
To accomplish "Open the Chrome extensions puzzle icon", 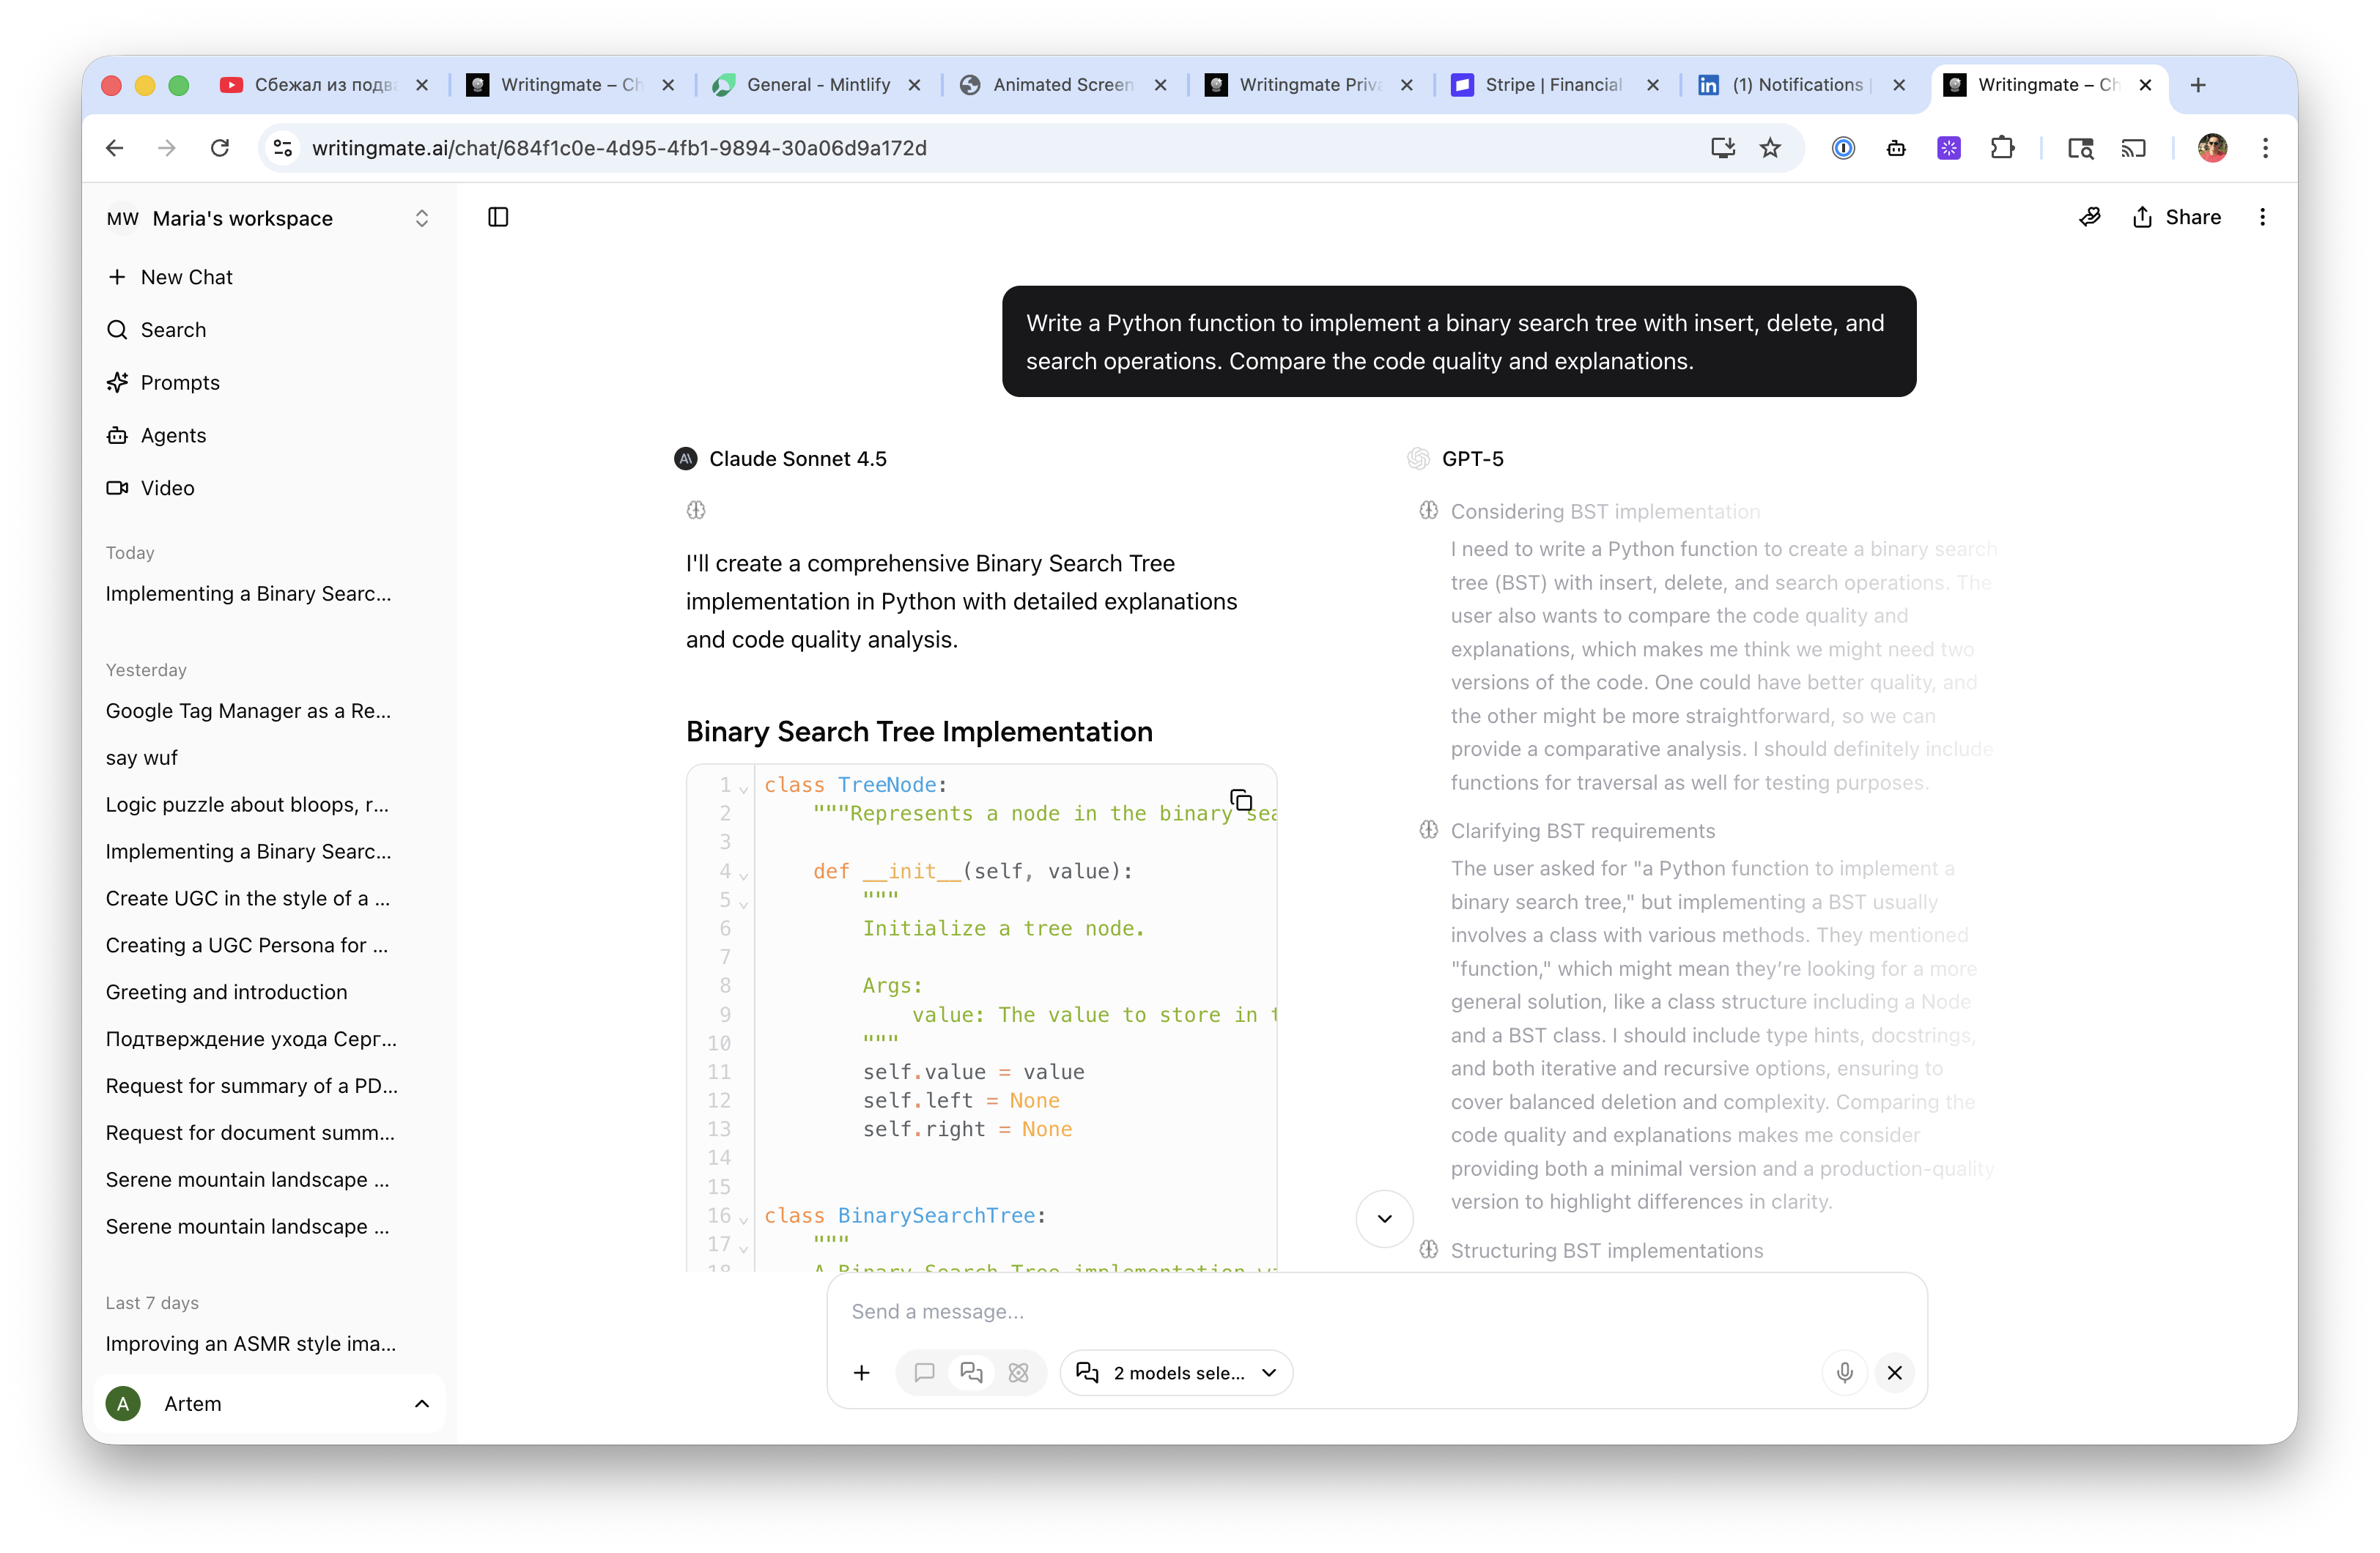I will [2001, 148].
